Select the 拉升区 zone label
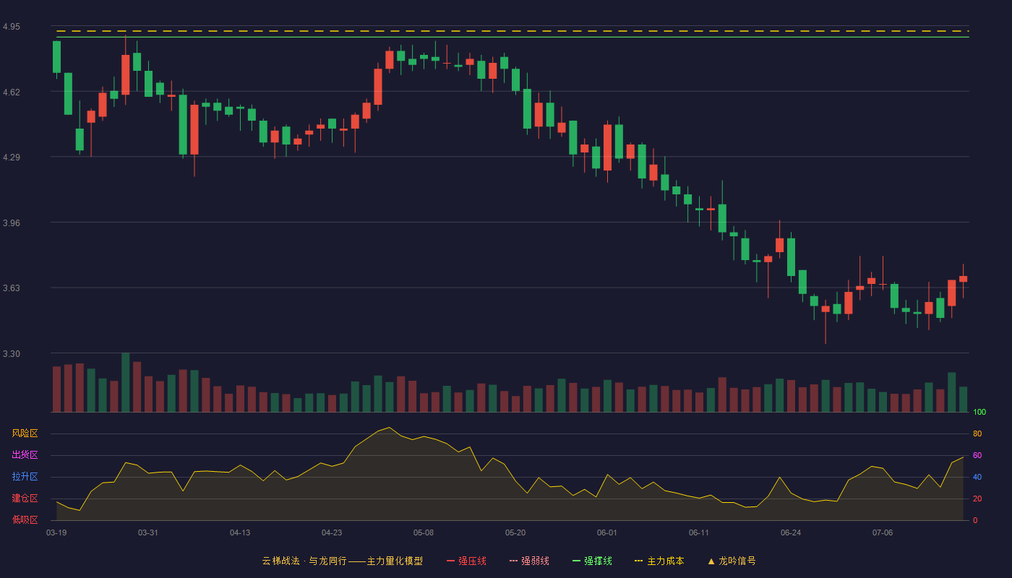Viewport: 1012px width, 578px height. coord(25,477)
